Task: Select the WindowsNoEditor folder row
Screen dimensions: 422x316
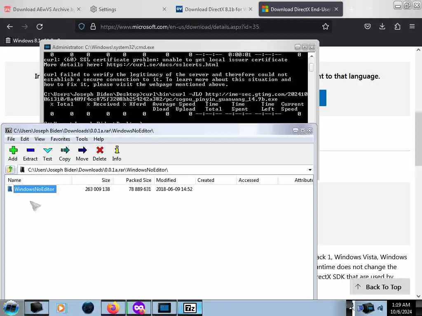Action: click(159, 189)
